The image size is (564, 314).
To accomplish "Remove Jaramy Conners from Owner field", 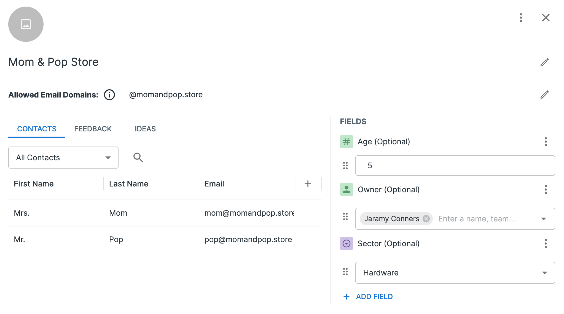I will coord(426,219).
